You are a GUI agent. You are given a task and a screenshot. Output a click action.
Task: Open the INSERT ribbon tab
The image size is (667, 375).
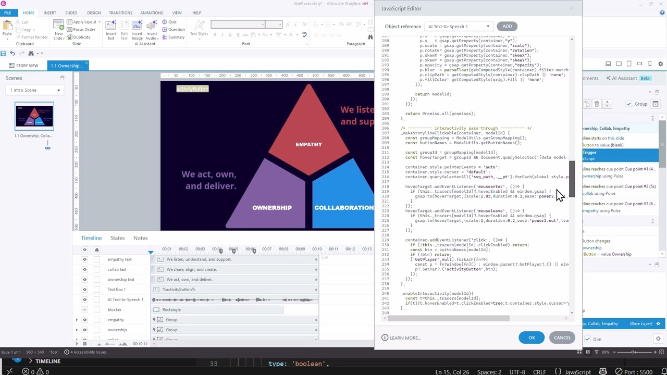[x=50, y=12]
